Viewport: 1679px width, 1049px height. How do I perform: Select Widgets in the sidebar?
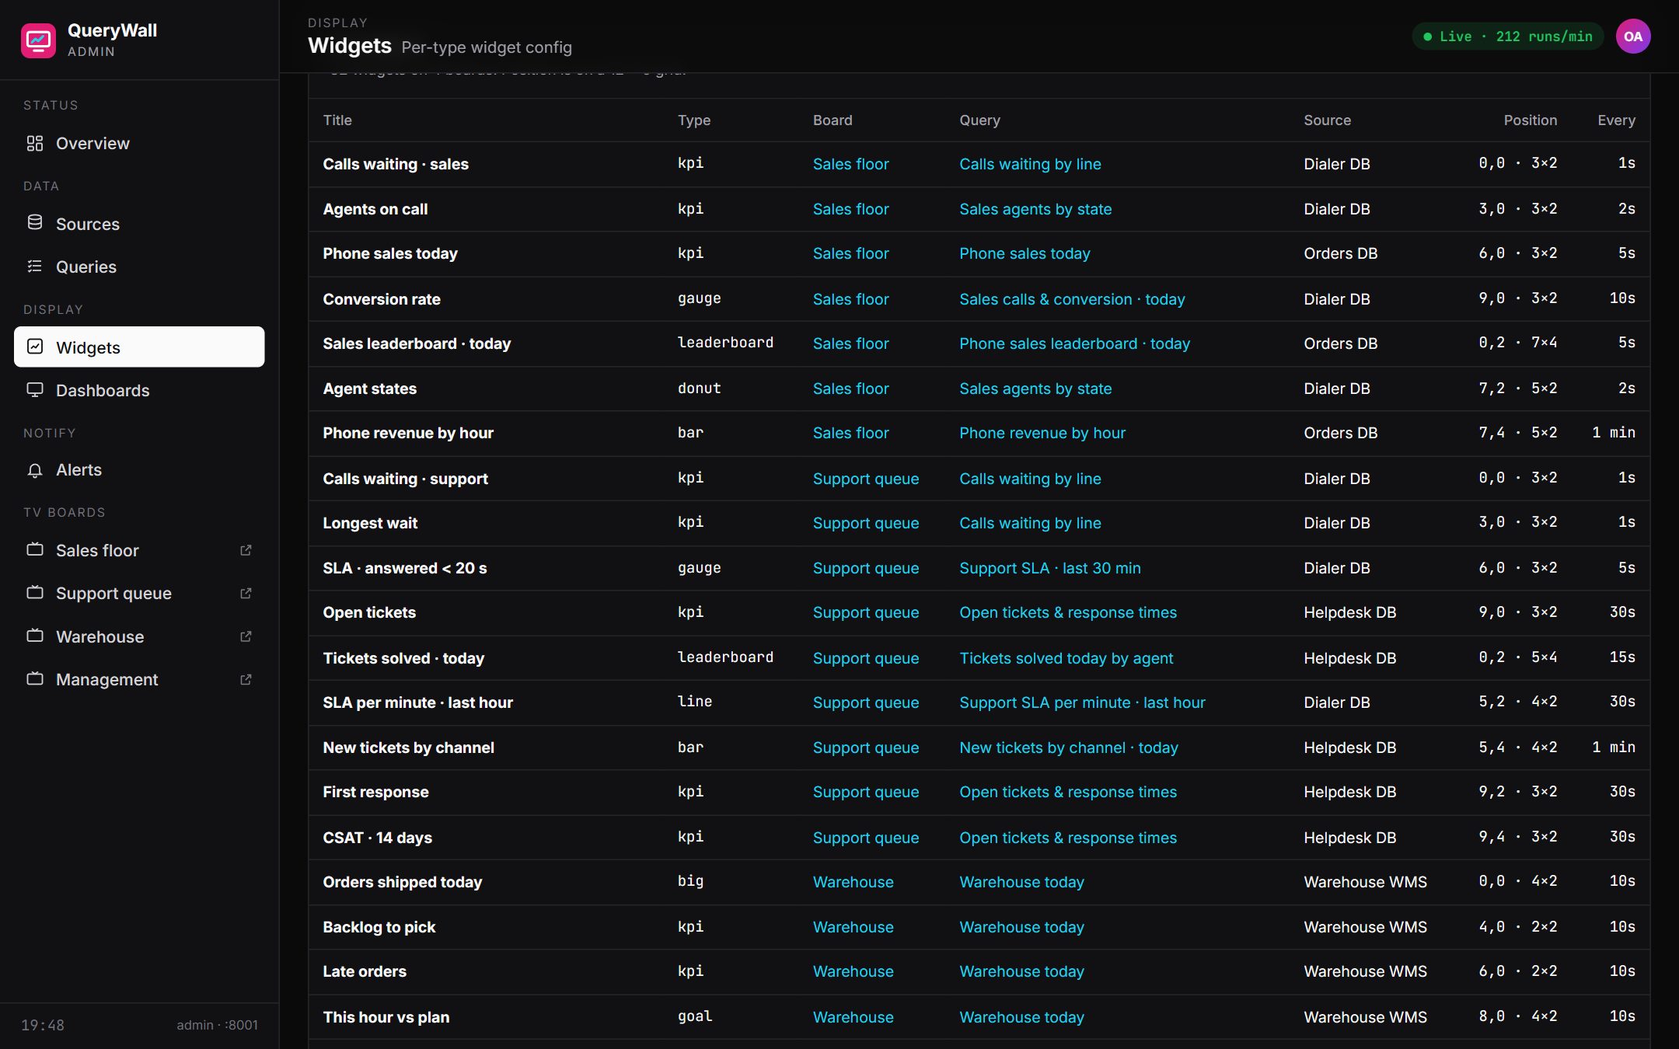[139, 347]
